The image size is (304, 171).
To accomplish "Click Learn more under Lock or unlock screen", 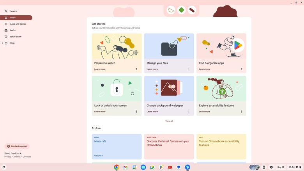I will click(x=100, y=112).
